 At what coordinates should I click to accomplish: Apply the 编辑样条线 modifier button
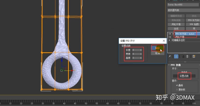tap(176, 16)
